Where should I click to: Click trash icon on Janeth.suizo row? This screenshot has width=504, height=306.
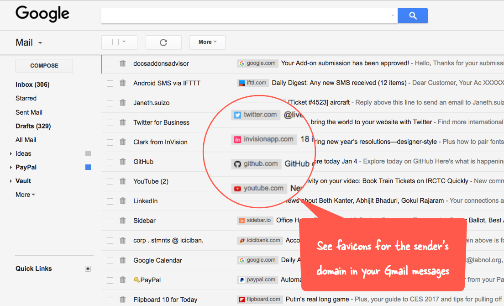[123, 103]
